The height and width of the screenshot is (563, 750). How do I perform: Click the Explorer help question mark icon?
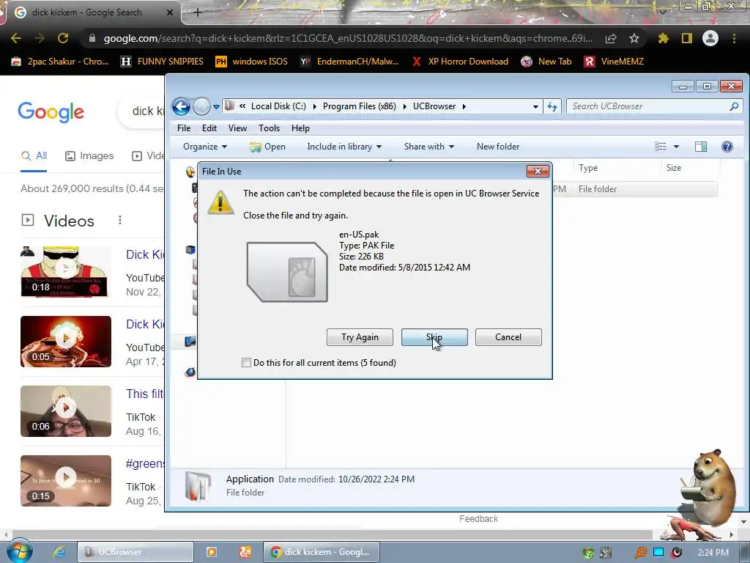(727, 147)
